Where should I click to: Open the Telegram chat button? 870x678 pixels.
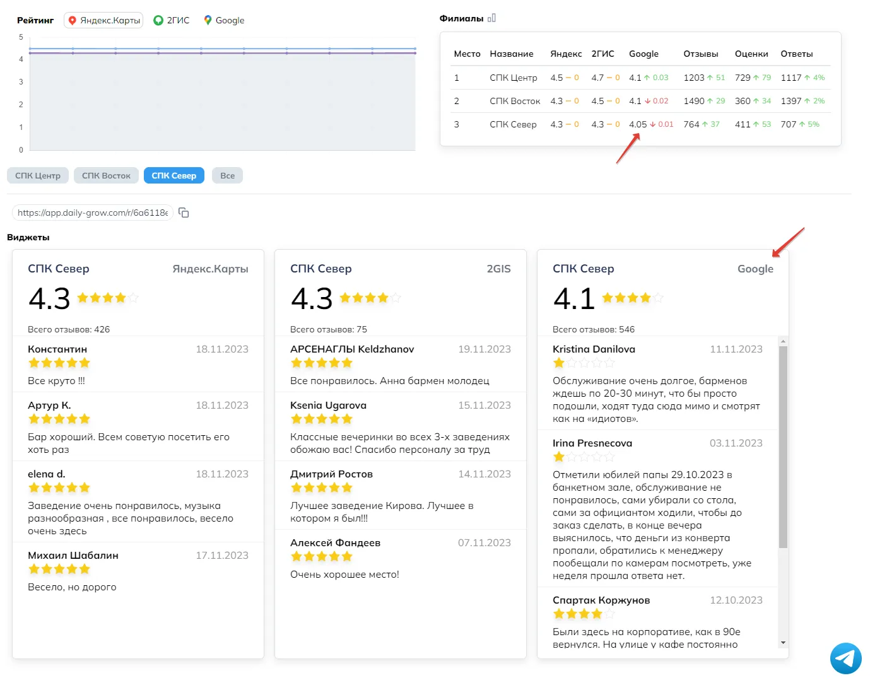tap(845, 658)
